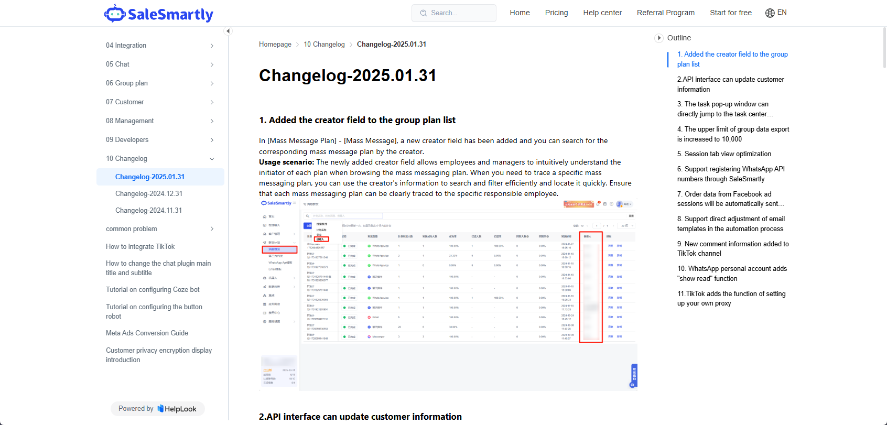Jump to outline item 7 Facebook ad sessions
The width and height of the screenshot is (887, 425).
(x=731, y=199)
